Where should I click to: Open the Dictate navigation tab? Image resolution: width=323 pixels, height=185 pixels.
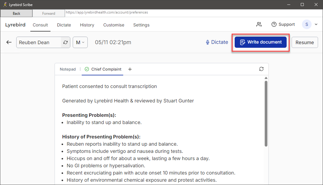[64, 25]
